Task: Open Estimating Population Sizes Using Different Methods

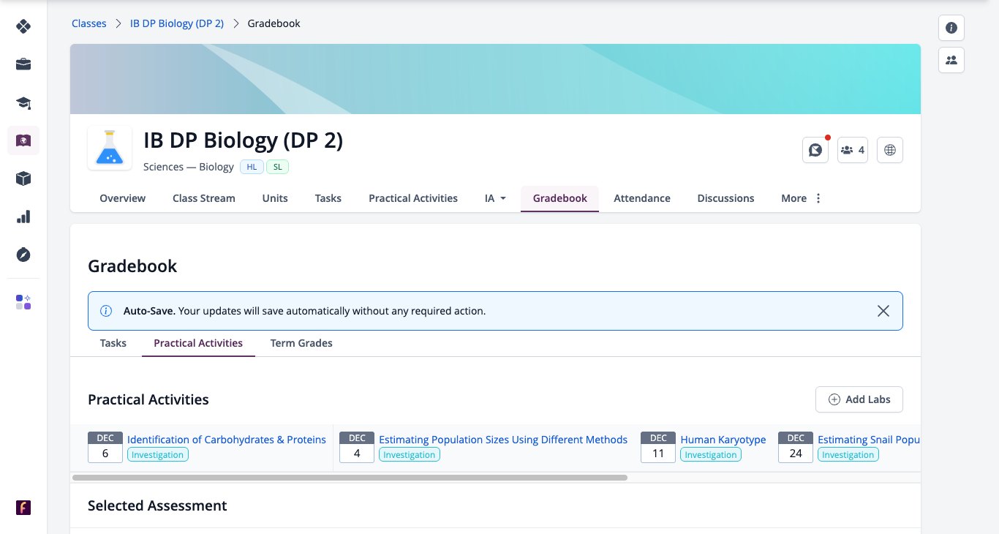Action: (x=503, y=440)
